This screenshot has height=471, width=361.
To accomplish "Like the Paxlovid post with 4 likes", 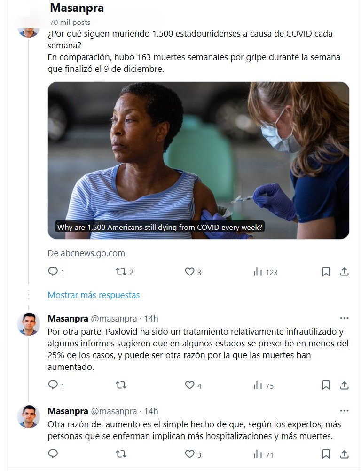I will [x=189, y=385].
